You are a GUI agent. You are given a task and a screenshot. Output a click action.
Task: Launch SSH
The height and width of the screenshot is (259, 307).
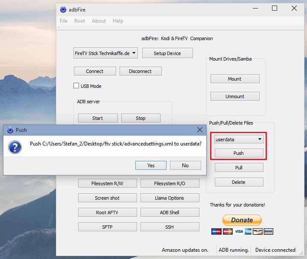click(x=170, y=227)
